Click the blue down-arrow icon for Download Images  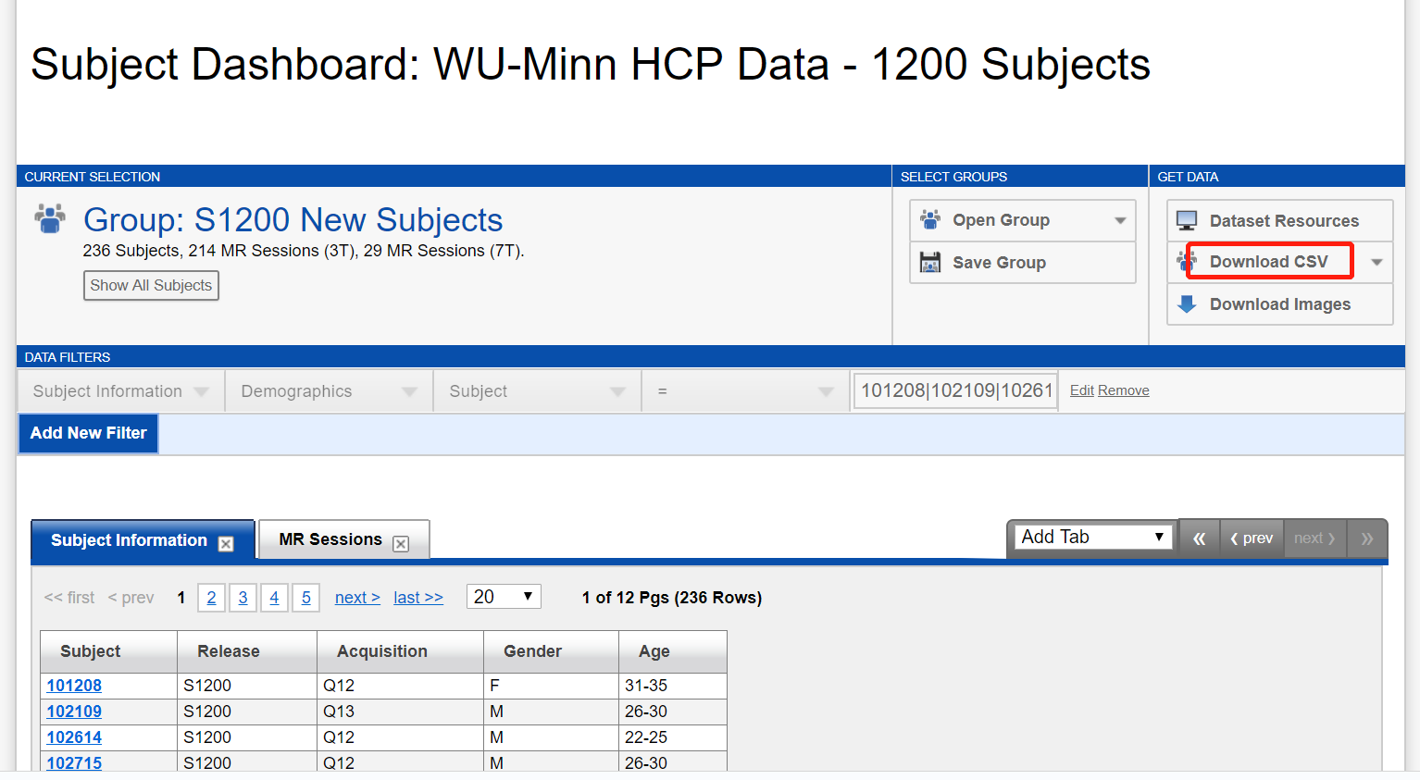(1186, 304)
